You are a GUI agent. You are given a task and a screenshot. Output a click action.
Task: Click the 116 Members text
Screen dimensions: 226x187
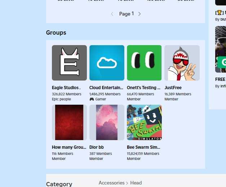62,154
